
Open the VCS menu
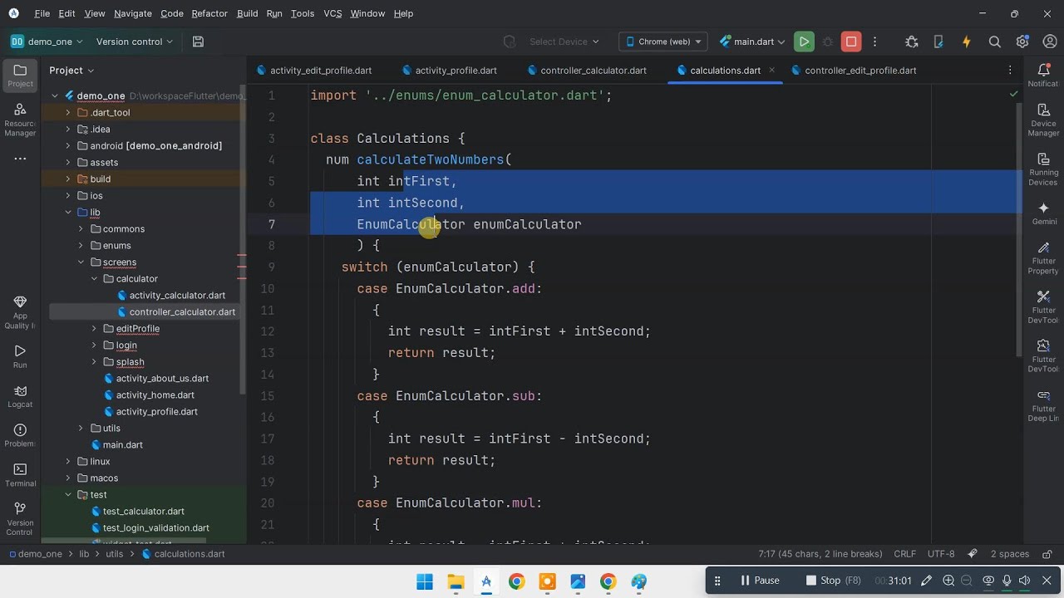332,13
